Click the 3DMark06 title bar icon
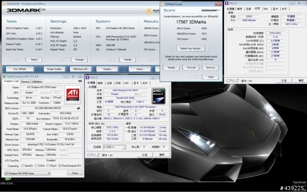 (4, 4)
